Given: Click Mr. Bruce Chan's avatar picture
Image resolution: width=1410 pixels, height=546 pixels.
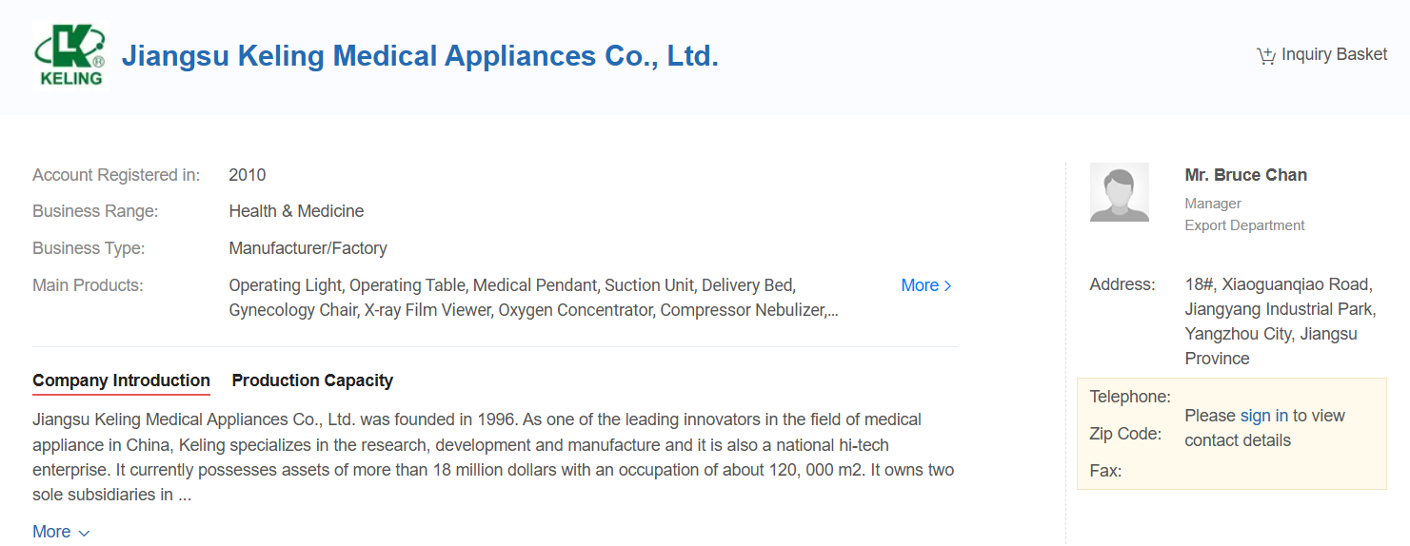Looking at the screenshot, I should [1119, 192].
